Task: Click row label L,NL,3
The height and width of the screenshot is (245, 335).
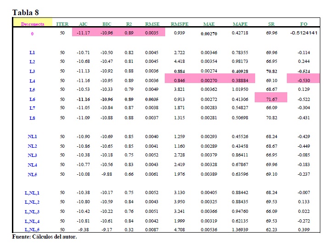Action: click(32, 212)
